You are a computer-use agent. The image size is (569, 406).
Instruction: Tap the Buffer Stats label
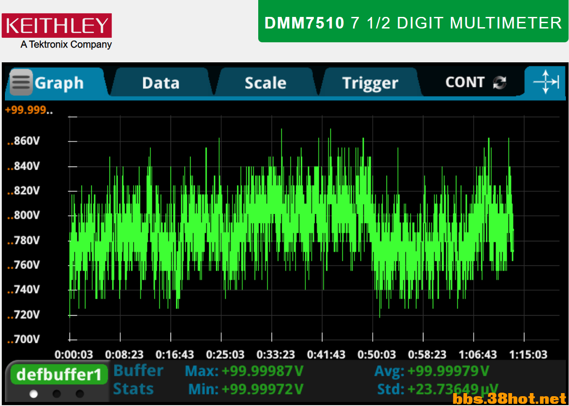click(138, 380)
